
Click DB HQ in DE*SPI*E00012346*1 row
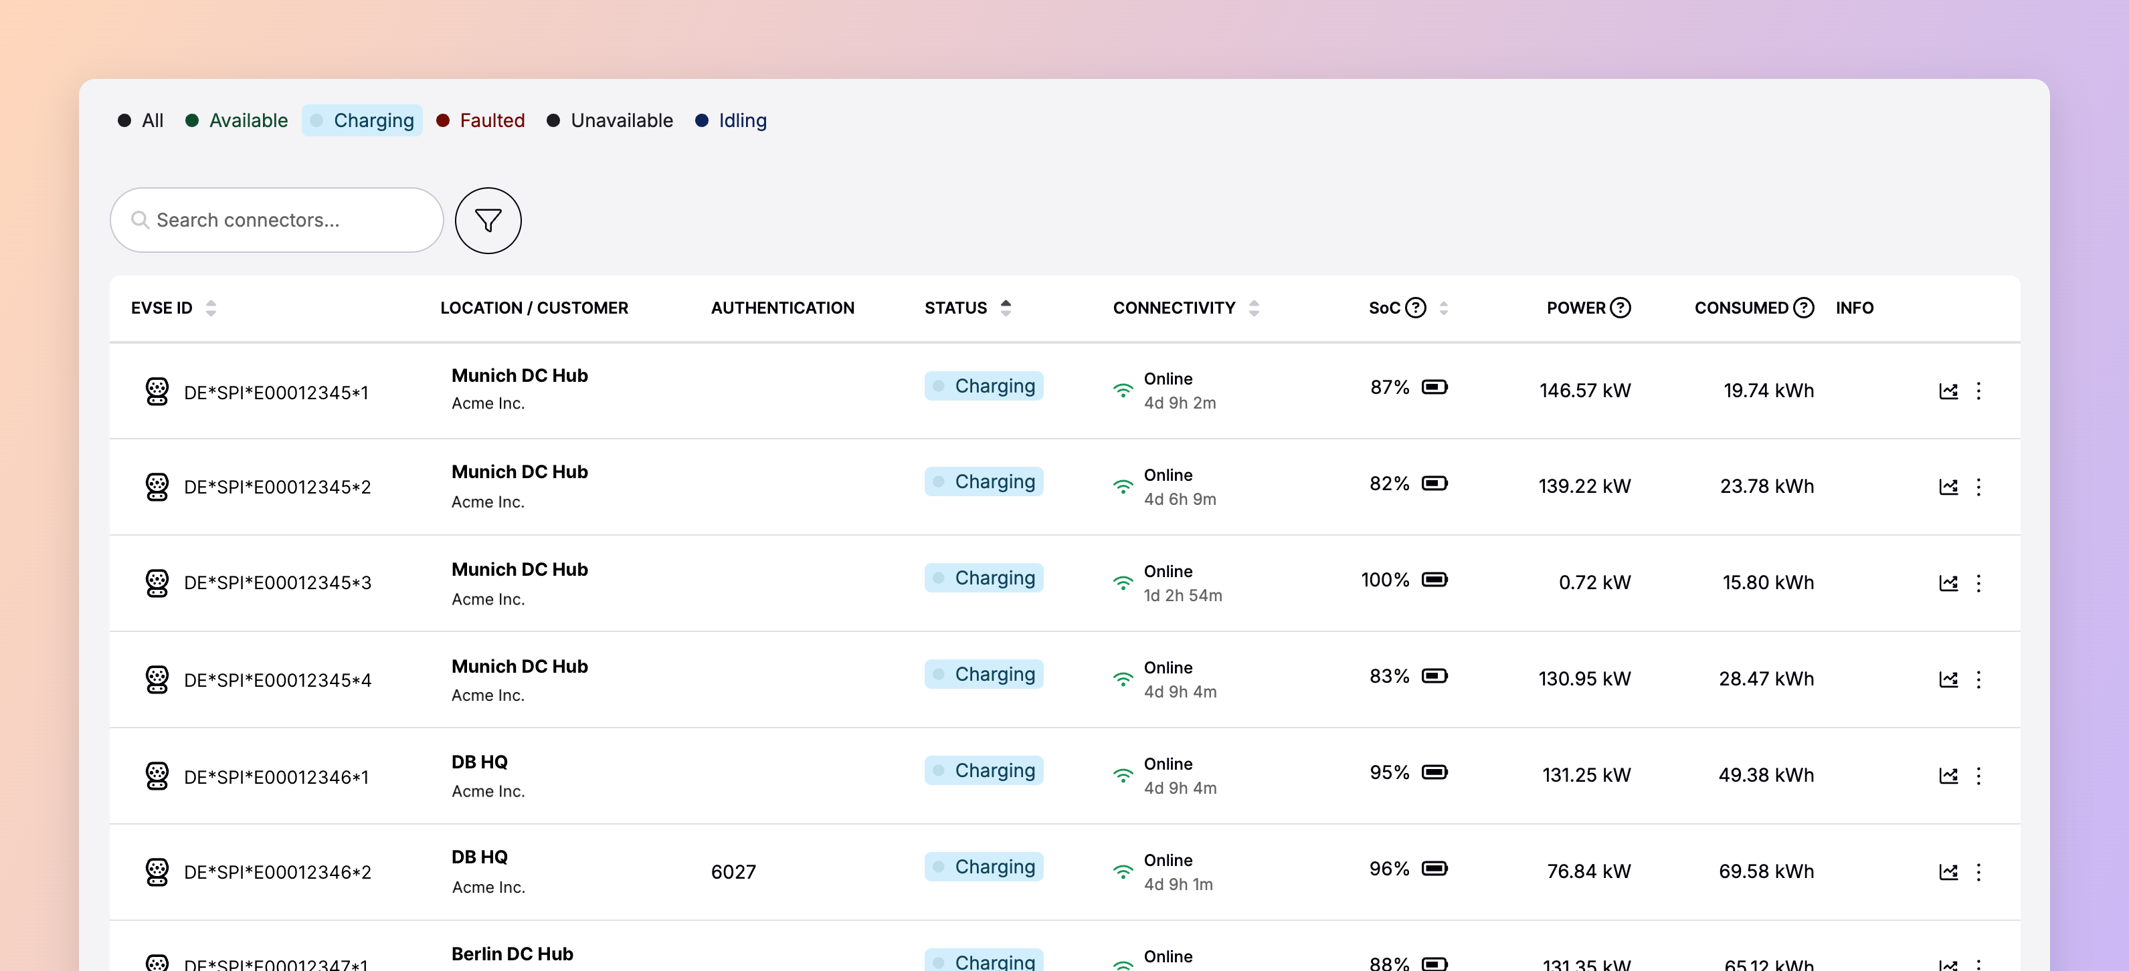click(479, 762)
